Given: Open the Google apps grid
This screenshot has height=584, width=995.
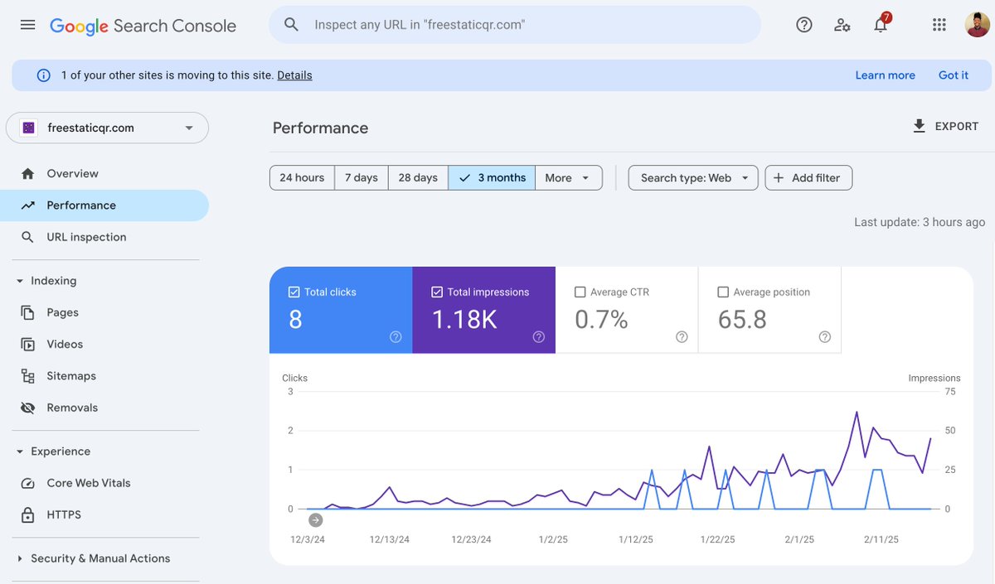Looking at the screenshot, I should pos(939,25).
